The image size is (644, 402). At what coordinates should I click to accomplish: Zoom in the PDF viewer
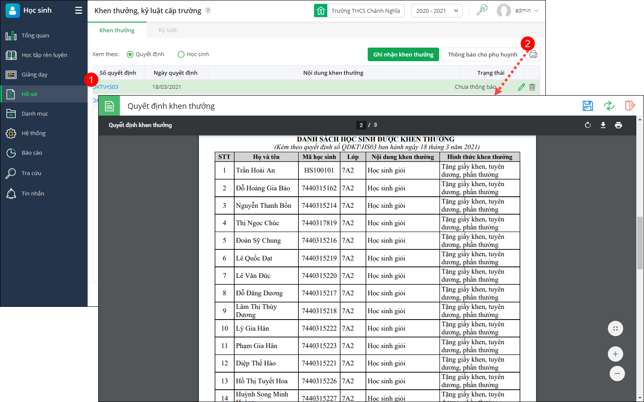(x=616, y=354)
